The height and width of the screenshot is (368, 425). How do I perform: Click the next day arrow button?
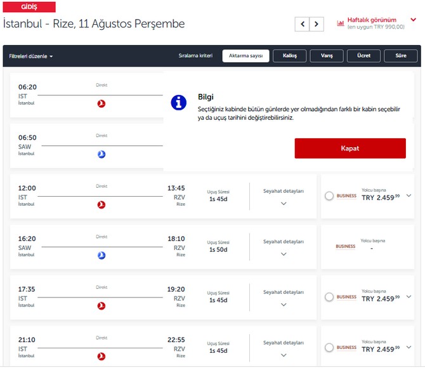click(x=317, y=24)
